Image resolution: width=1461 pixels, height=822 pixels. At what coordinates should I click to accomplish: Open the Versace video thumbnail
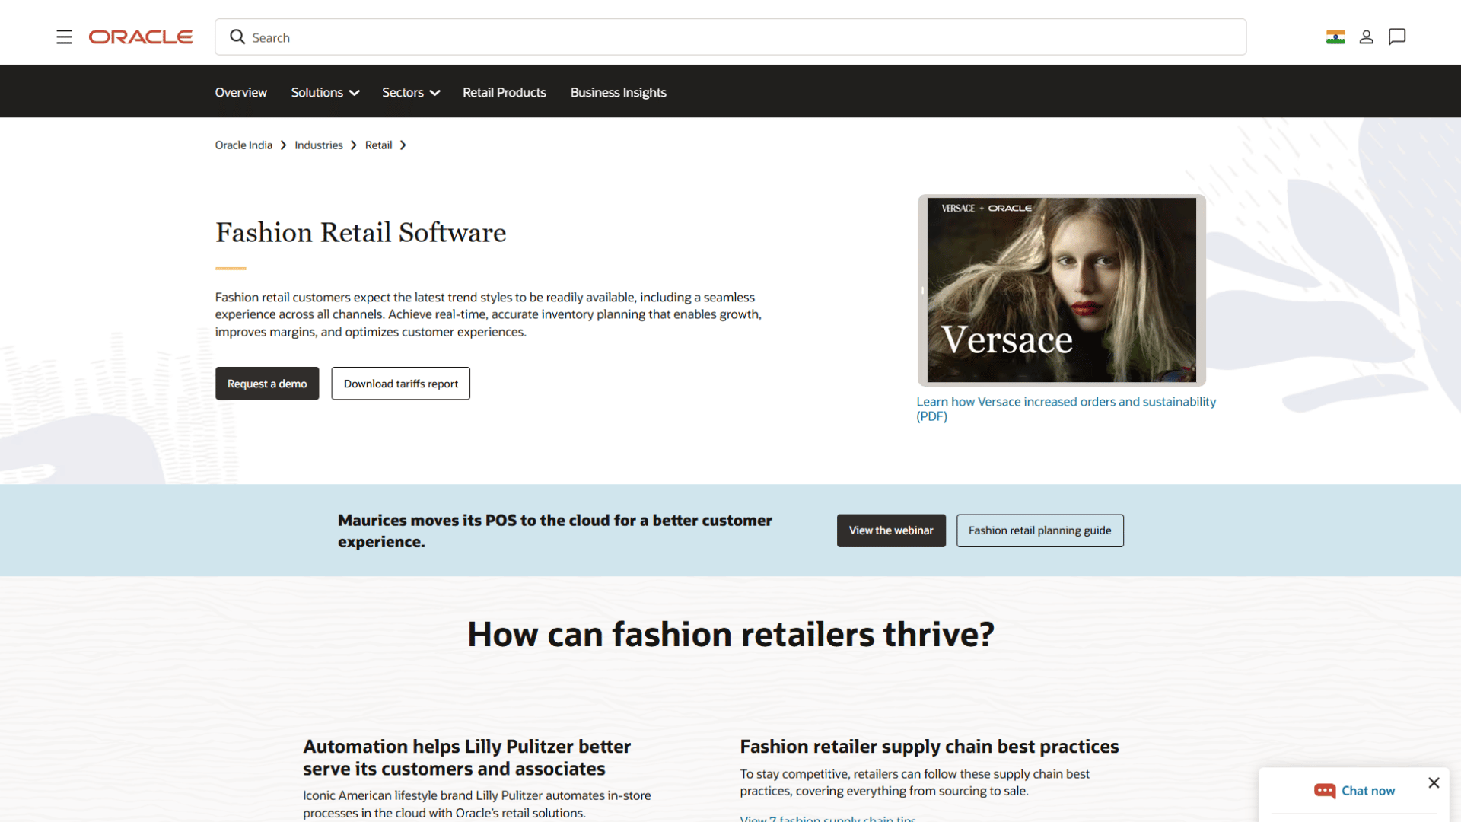click(1062, 290)
